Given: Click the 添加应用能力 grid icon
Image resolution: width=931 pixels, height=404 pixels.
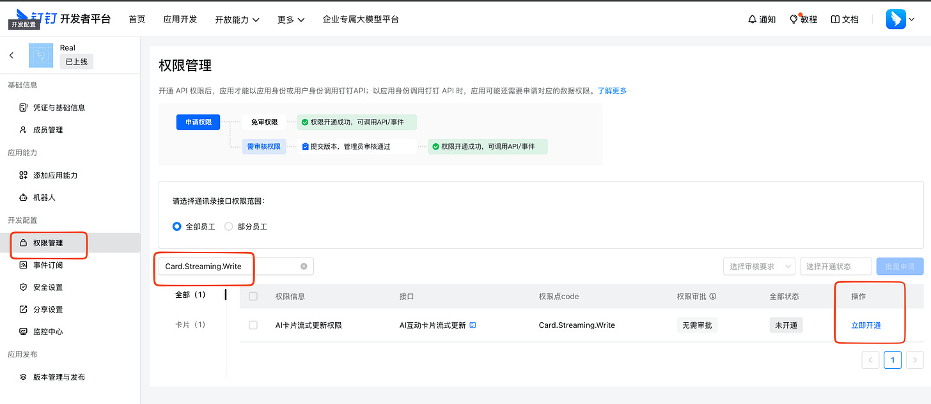Looking at the screenshot, I should click(x=24, y=175).
